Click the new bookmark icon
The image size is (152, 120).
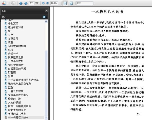[x=45, y=17]
